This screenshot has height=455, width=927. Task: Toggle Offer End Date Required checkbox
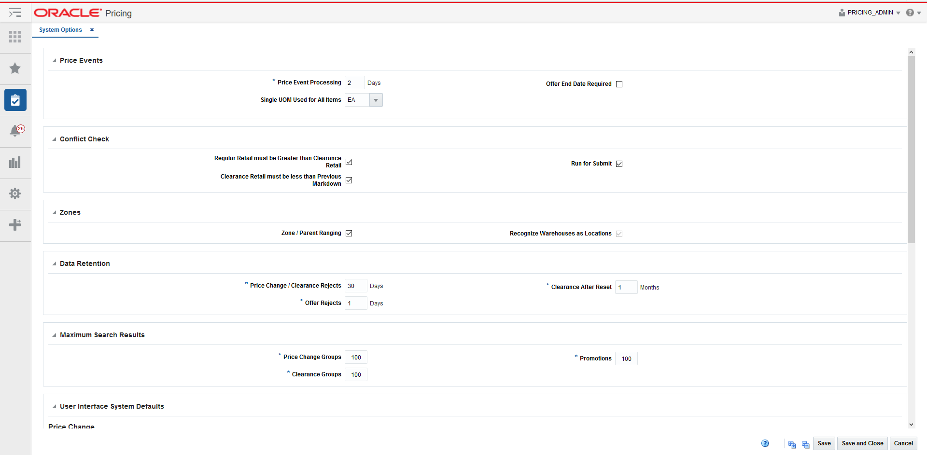(x=619, y=84)
